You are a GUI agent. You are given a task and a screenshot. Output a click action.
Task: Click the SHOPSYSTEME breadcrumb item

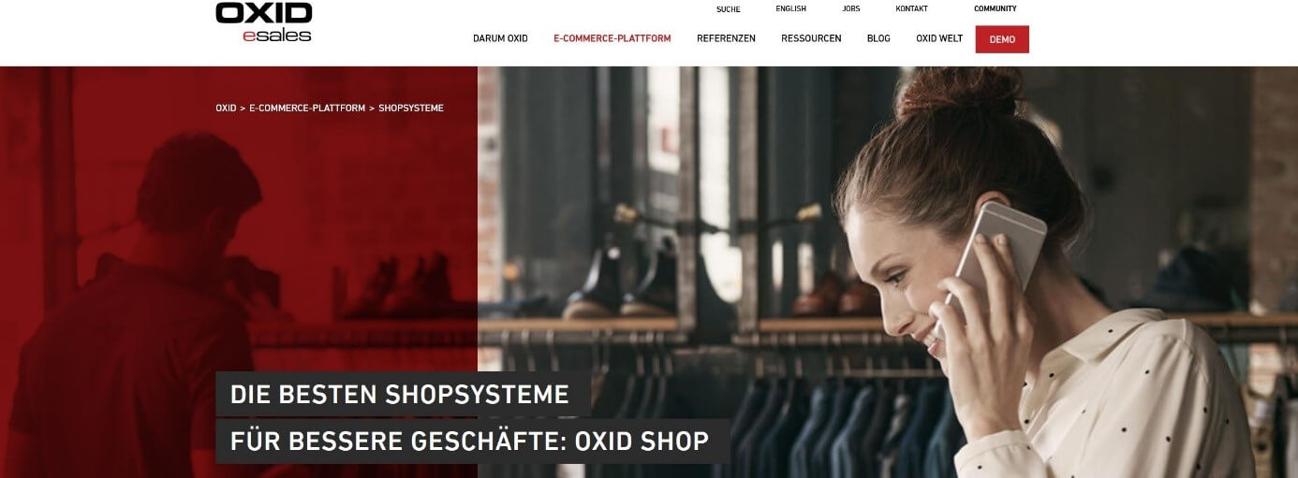411,109
